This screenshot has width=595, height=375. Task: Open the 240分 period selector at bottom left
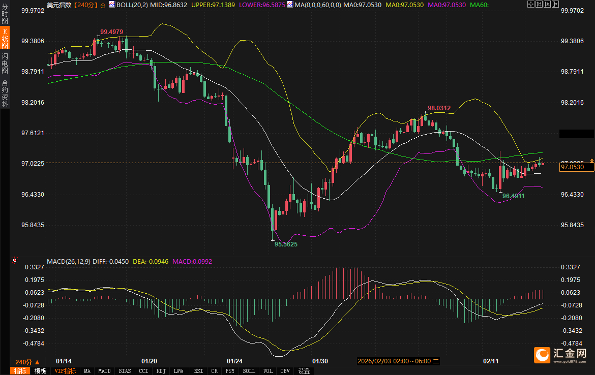[x=27, y=362]
